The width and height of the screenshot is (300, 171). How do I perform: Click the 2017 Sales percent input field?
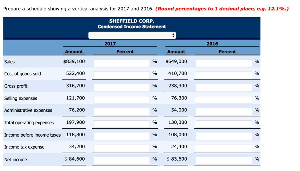122,63
